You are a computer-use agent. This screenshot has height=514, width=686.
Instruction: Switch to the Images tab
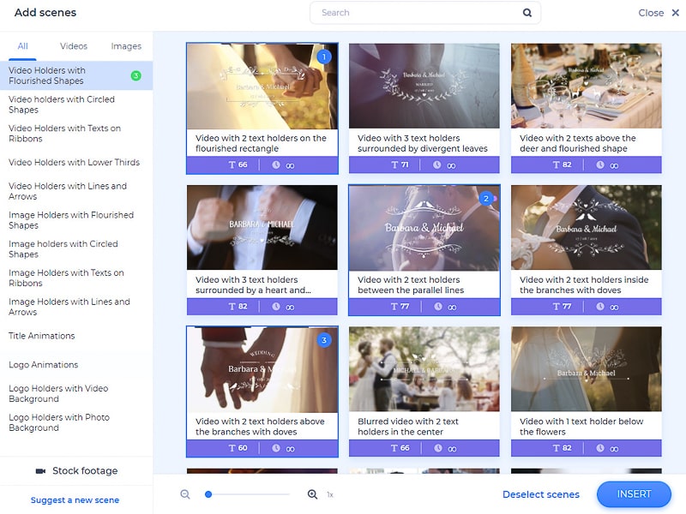pyautogui.click(x=126, y=46)
